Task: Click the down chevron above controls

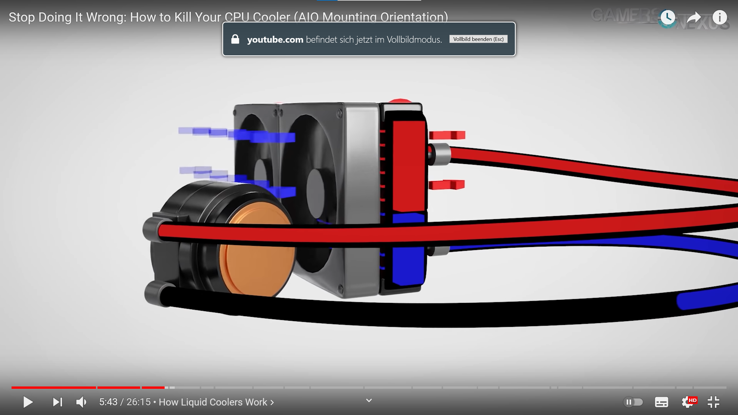Action: coord(369,400)
